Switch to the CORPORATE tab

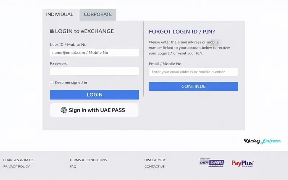click(98, 14)
